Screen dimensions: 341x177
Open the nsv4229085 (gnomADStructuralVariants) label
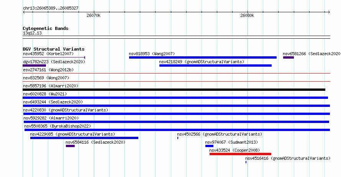tap(72, 134)
